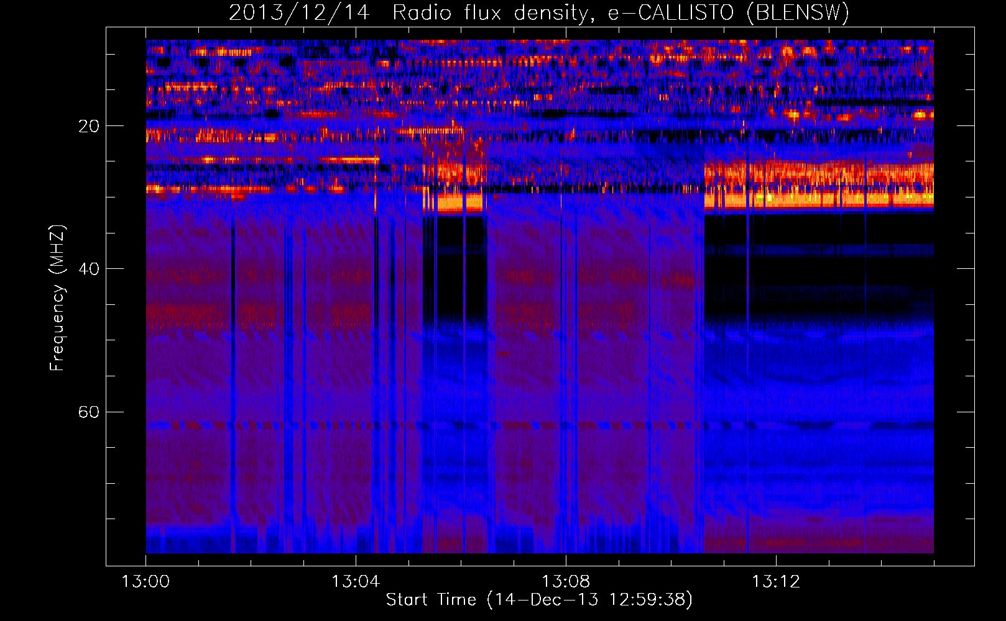Click the '60' frequency tick label

[89, 412]
